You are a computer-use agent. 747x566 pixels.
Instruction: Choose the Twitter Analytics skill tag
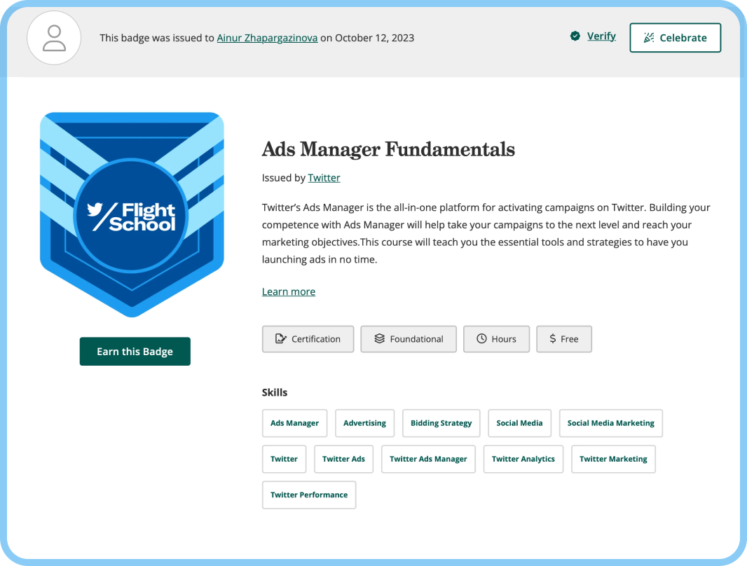click(523, 459)
